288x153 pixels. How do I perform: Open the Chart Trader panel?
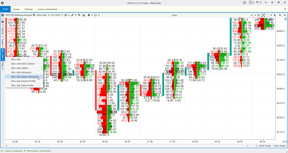pyautogui.click(x=279, y=146)
